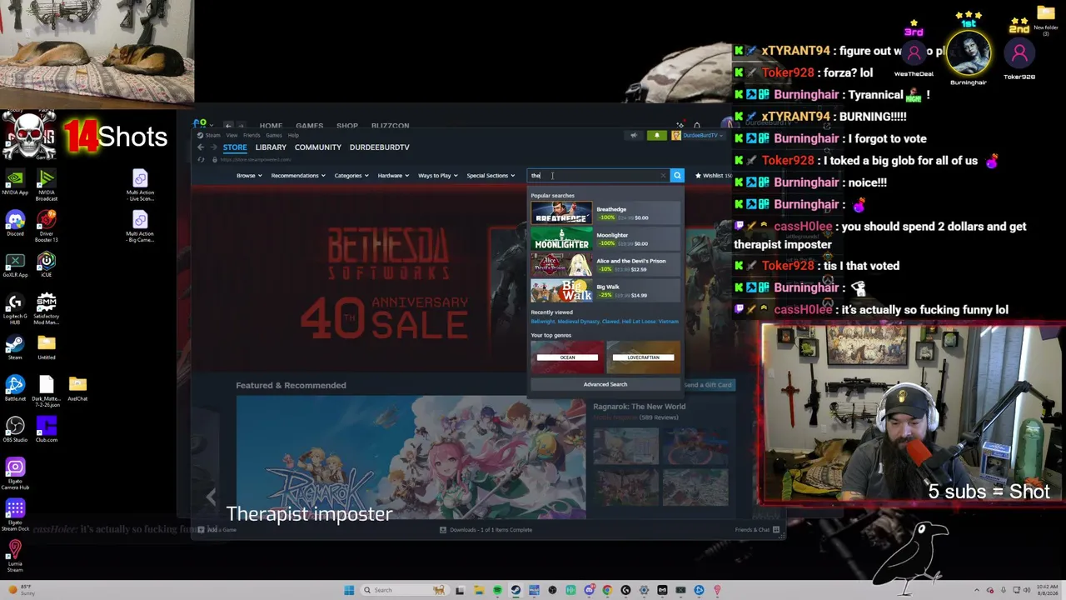Open the recently viewed games links
Viewport: 1066px width, 600px height.
pyautogui.click(x=605, y=321)
